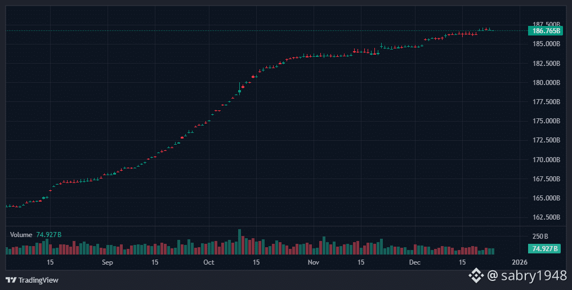
Task: Click the tallest volume bar in mid-October
Action: (x=240, y=242)
